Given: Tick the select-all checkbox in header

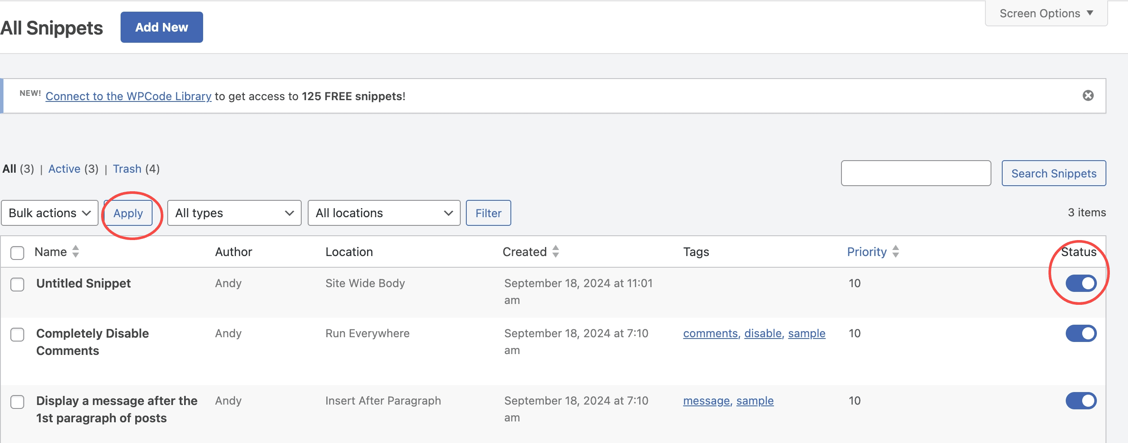Looking at the screenshot, I should [17, 253].
